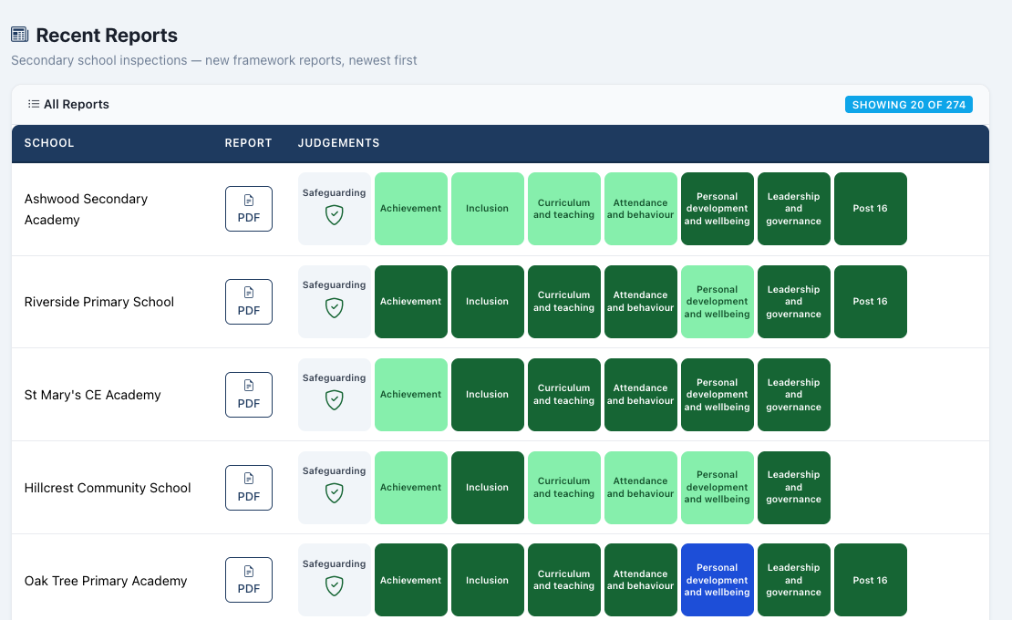
Task: Select Hillcrest Personal development and wellbeing tile
Action: click(x=717, y=487)
